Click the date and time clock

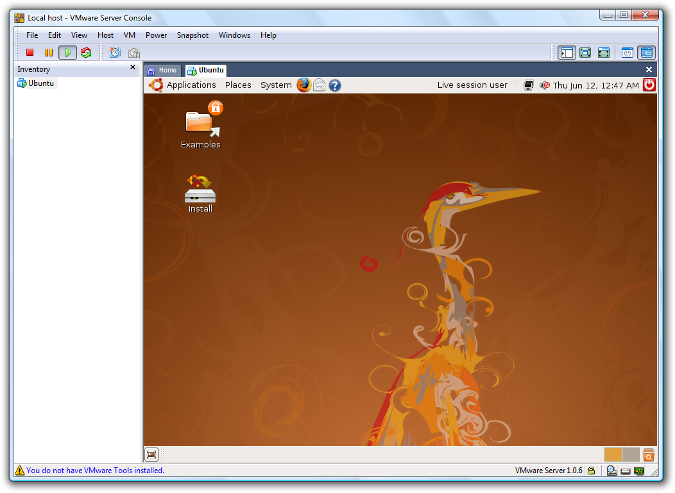595,85
